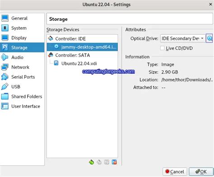Open the Optical Drive IDE Secondary dropdown
Image resolution: width=214 pixels, height=177 pixels.
pos(182,38)
